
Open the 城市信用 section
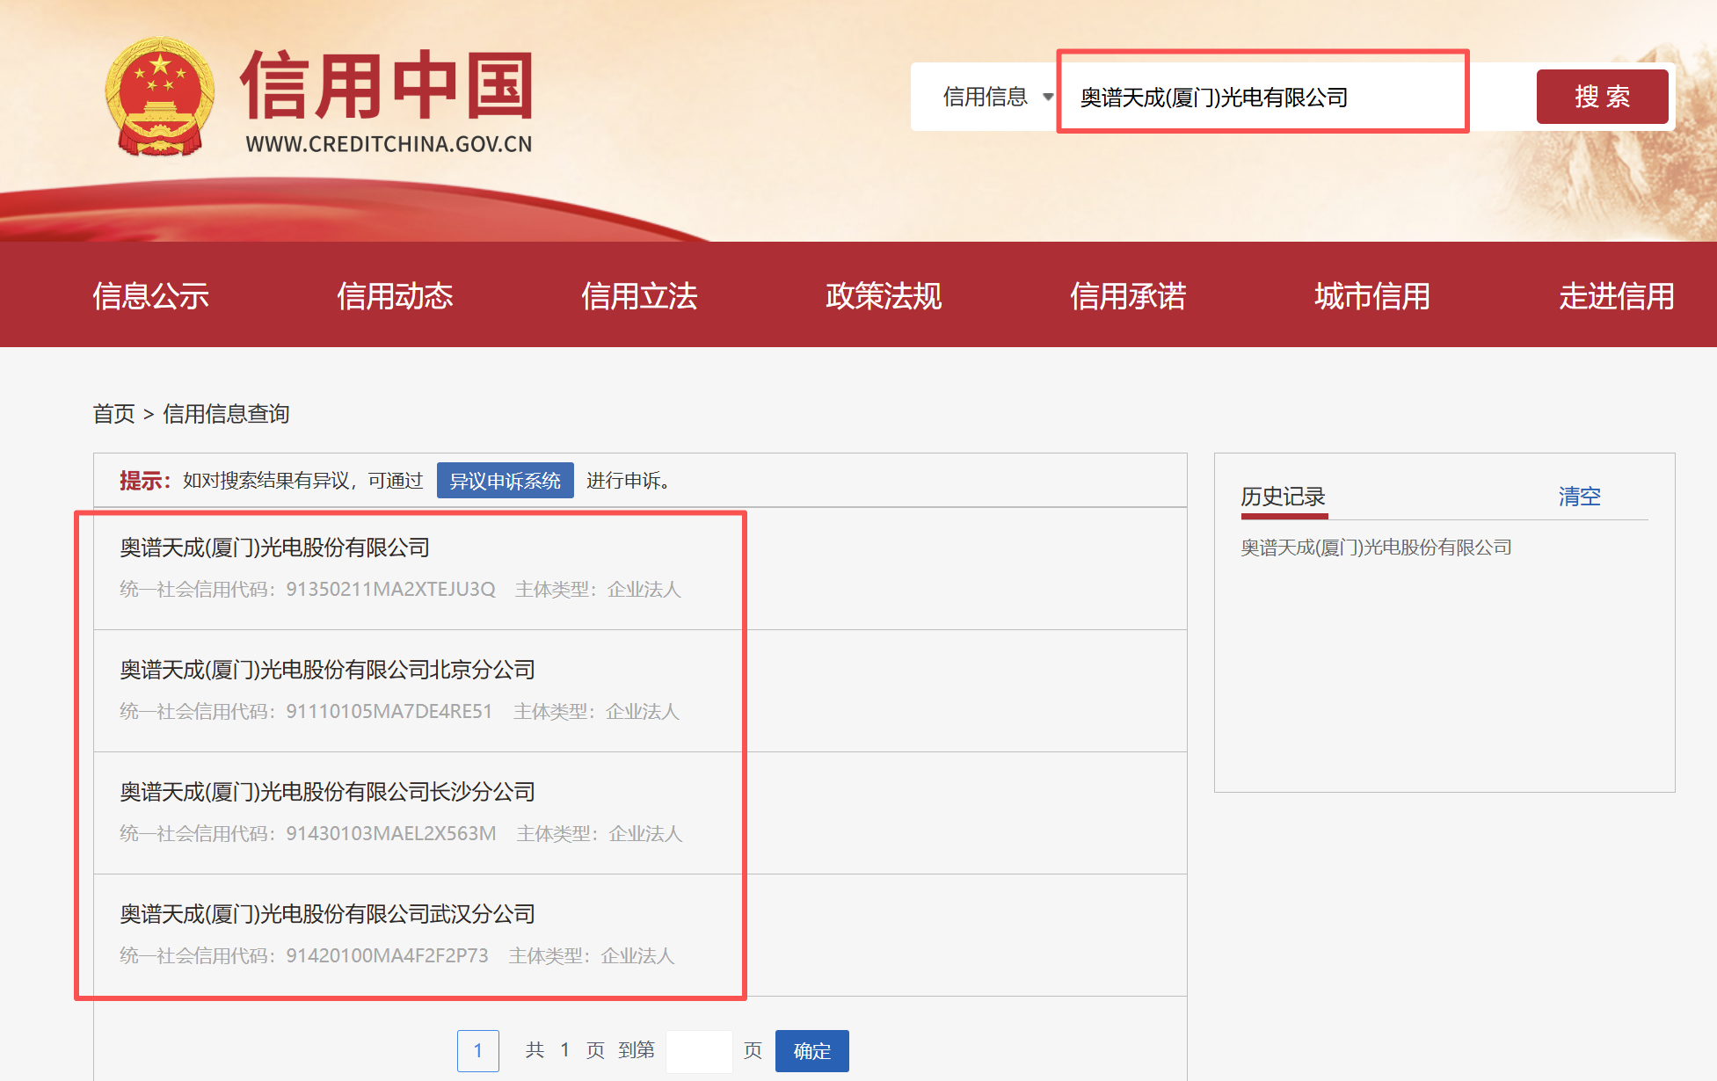tap(1371, 296)
